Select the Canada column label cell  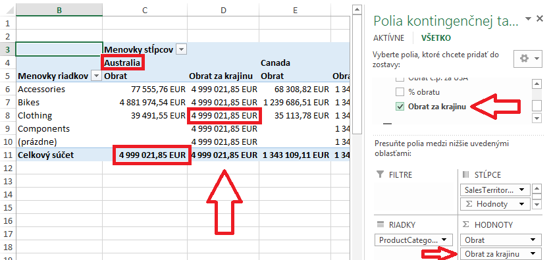295,63
